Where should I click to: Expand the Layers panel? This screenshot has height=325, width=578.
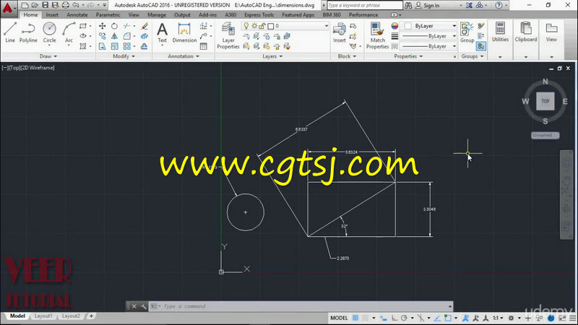[272, 56]
